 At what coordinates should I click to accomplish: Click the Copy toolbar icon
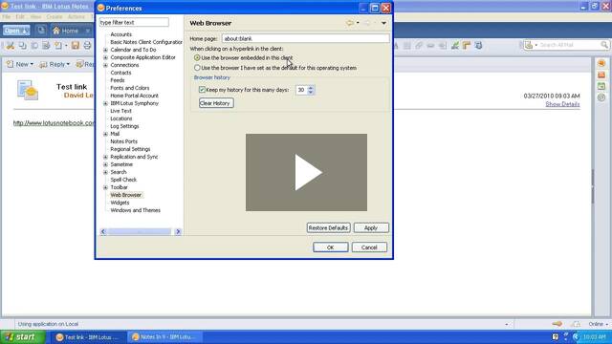[x=23, y=46]
